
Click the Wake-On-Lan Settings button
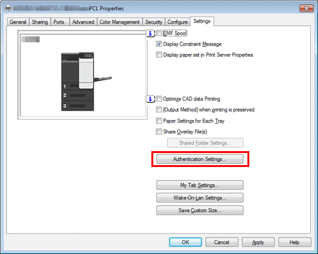click(x=200, y=197)
